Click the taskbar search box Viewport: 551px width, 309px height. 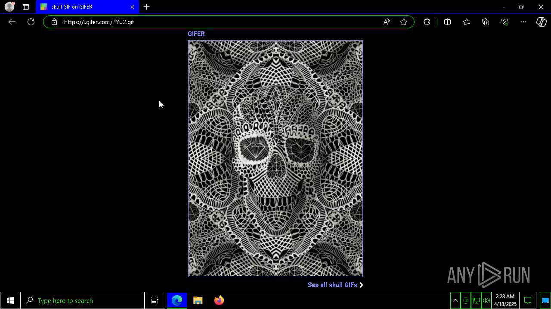click(83, 300)
